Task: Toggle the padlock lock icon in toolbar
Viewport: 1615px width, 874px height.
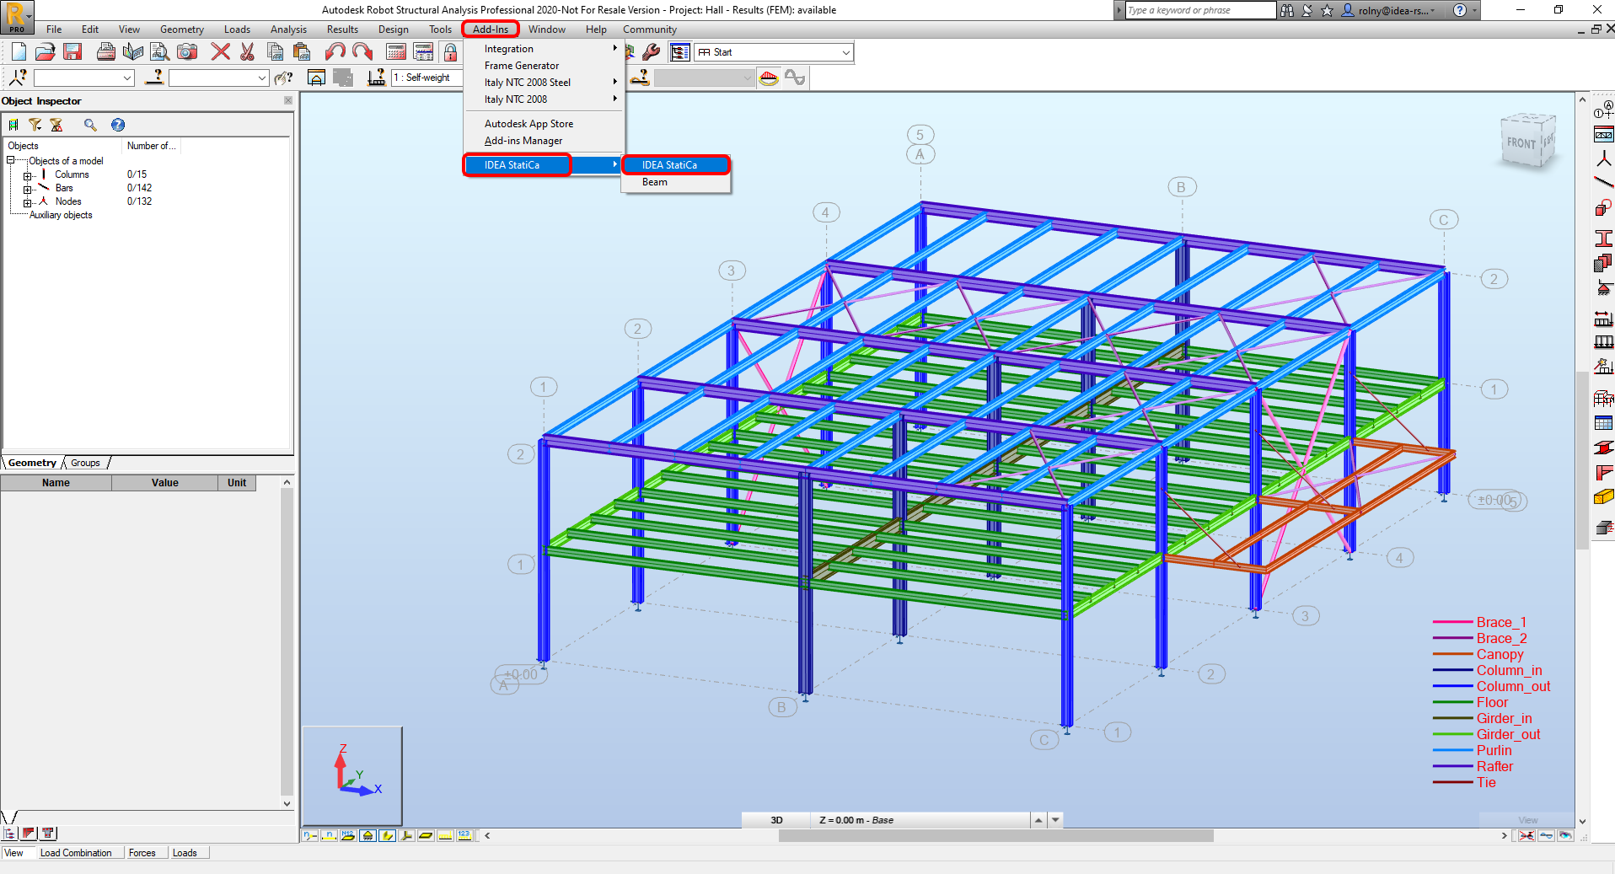Action: (451, 52)
